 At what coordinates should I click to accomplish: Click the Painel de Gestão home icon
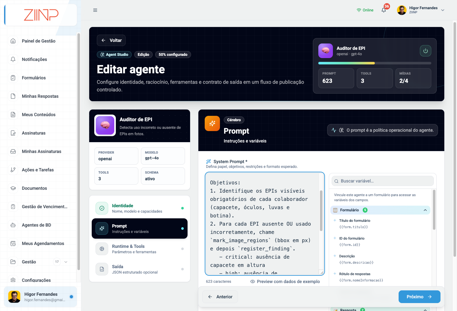click(13, 41)
